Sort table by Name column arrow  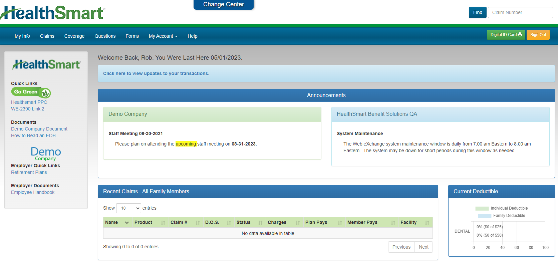click(127, 223)
